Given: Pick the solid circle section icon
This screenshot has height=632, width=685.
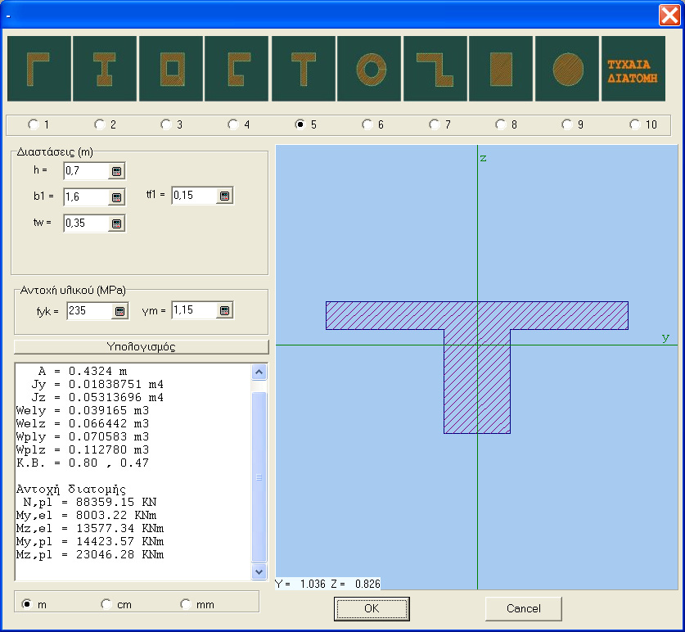Looking at the screenshot, I should pos(567,69).
